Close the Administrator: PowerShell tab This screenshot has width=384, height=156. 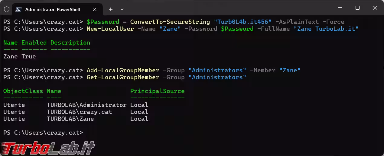point(94,9)
